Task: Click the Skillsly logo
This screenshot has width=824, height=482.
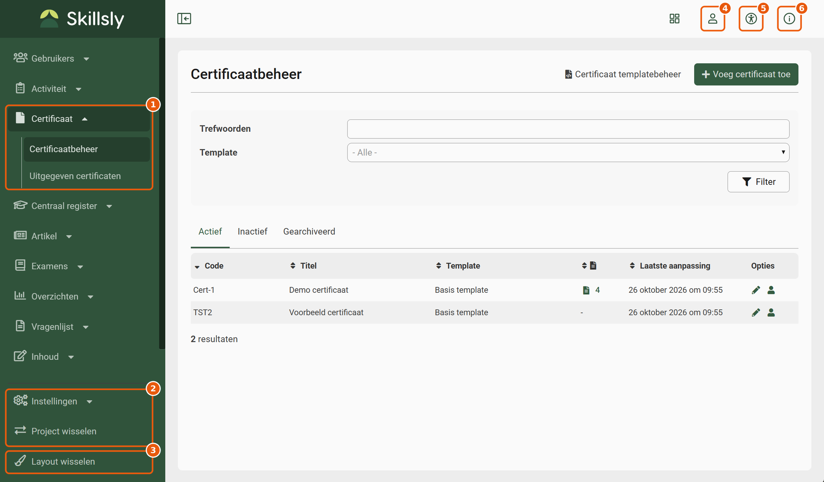Action: tap(82, 19)
